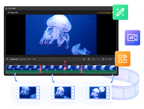Play the video with the play button
The height and width of the screenshot is (109, 144).
[8, 59]
